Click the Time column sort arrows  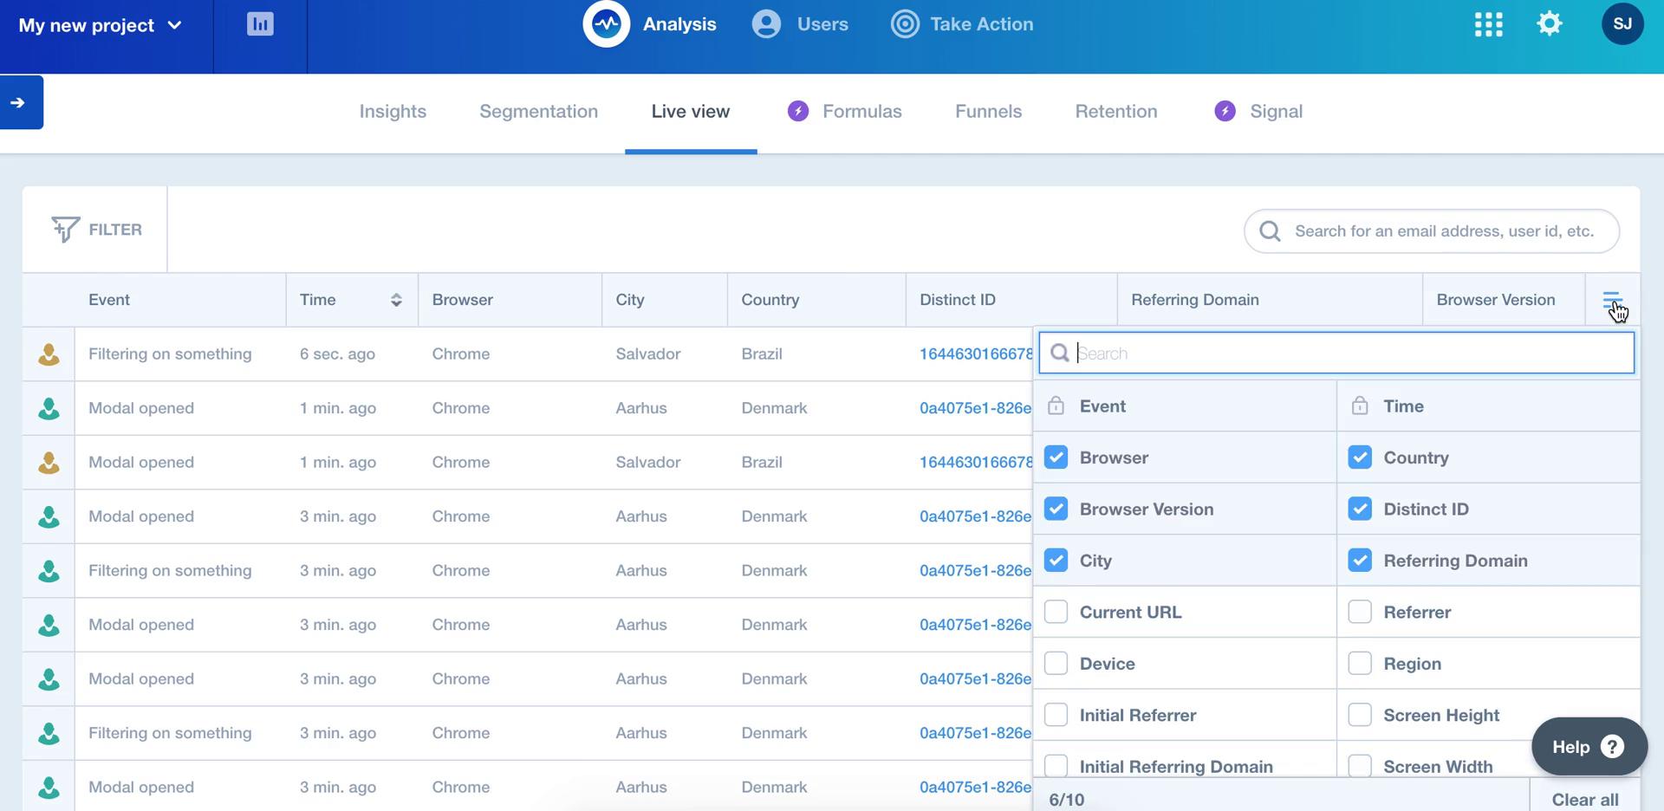tap(396, 300)
